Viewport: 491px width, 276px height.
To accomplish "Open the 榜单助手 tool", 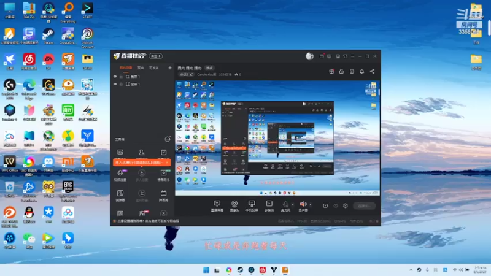I will [x=163, y=175].
